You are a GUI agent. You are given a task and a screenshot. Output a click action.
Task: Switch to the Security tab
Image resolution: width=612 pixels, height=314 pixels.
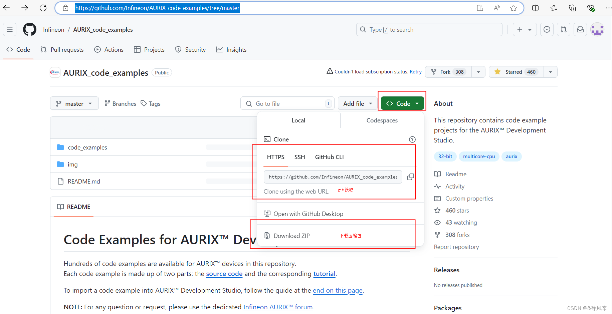click(191, 49)
